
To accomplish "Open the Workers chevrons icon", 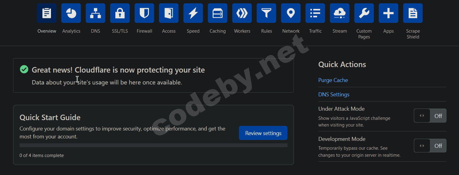I will pyautogui.click(x=242, y=13).
